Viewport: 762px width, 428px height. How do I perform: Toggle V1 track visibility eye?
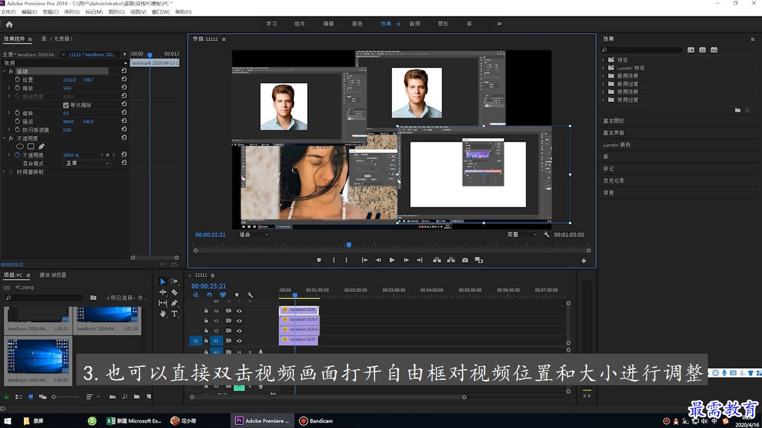(x=239, y=341)
